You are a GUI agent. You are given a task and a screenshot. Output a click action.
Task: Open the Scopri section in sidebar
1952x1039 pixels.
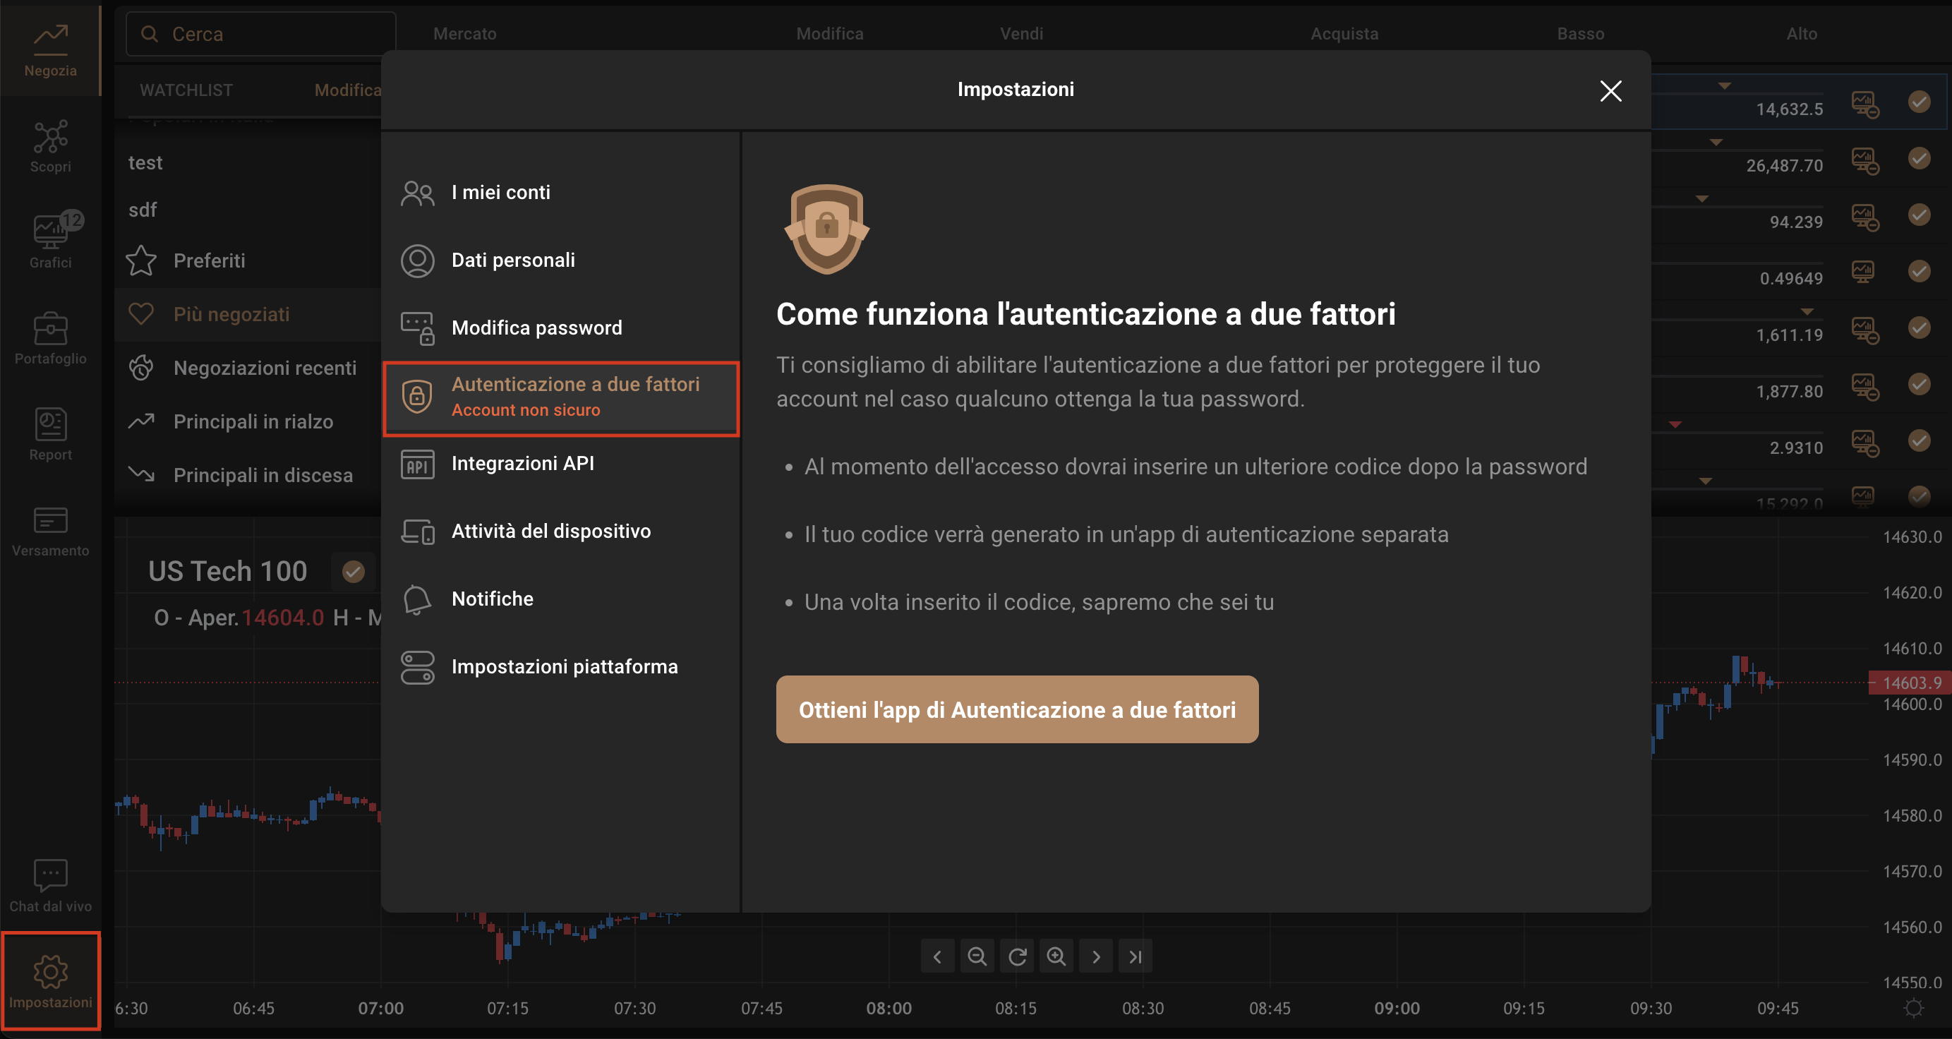click(50, 146)
